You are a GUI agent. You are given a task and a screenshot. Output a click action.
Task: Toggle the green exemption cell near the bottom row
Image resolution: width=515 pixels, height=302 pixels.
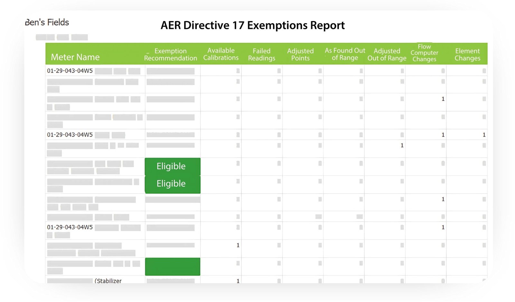click(173, 267)
